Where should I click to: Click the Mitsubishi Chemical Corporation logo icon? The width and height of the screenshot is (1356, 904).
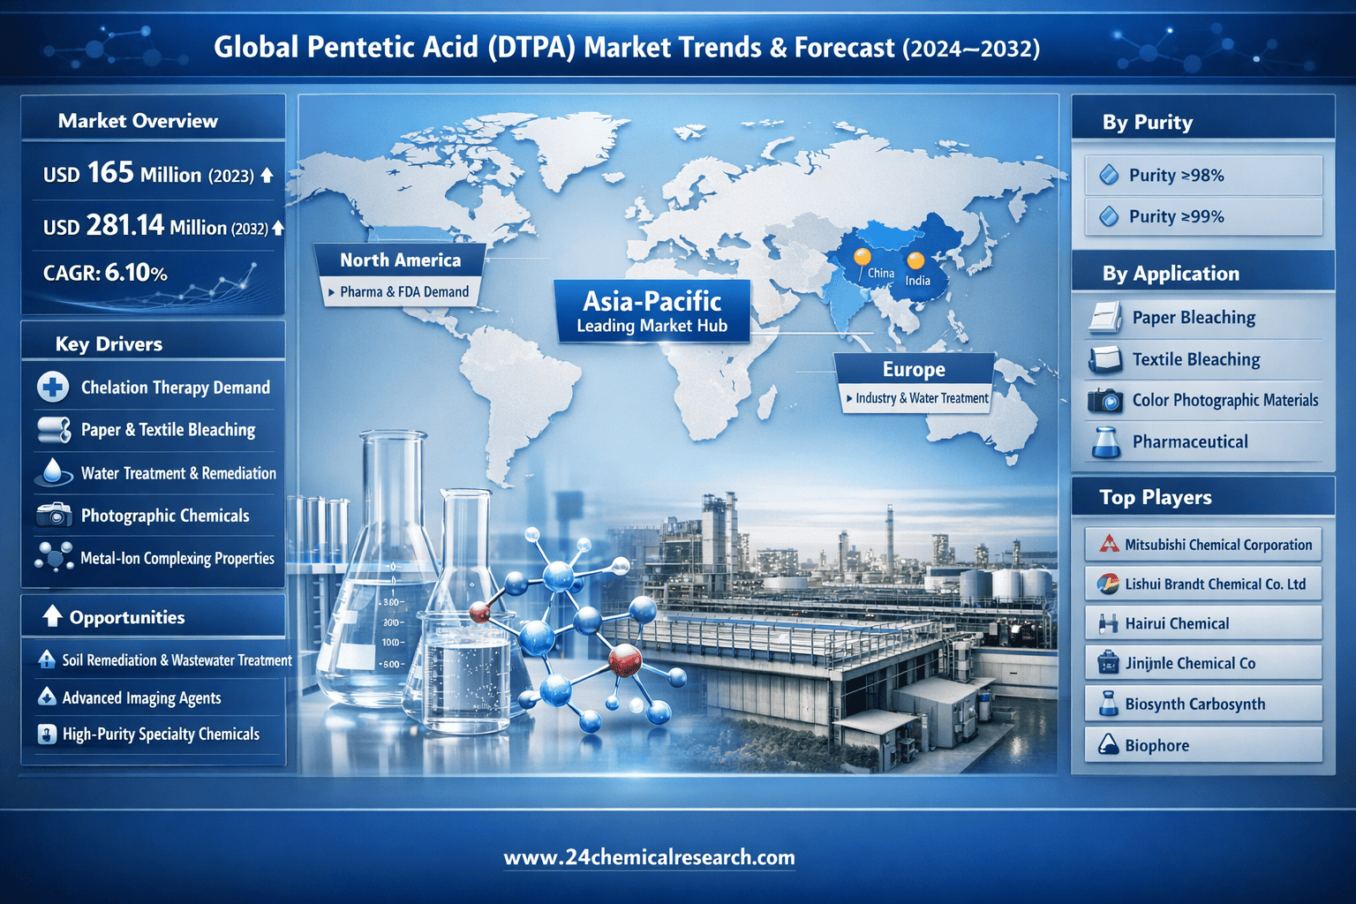1108,544
